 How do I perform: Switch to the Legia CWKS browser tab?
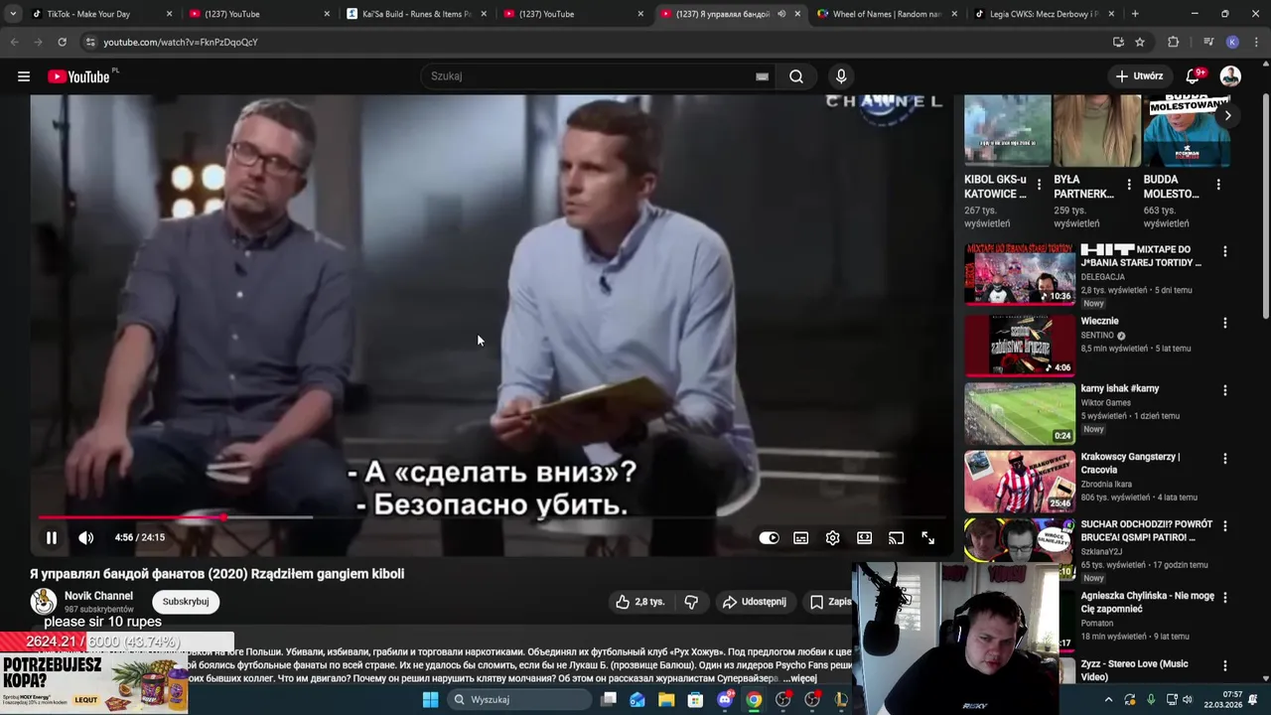pyautogui.click(x=1043, y=14)
